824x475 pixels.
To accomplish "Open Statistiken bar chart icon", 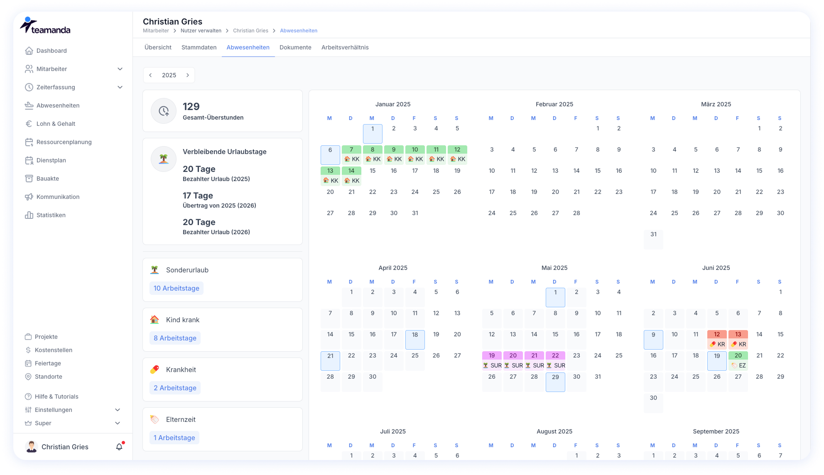I will click(x=29, y=215).
